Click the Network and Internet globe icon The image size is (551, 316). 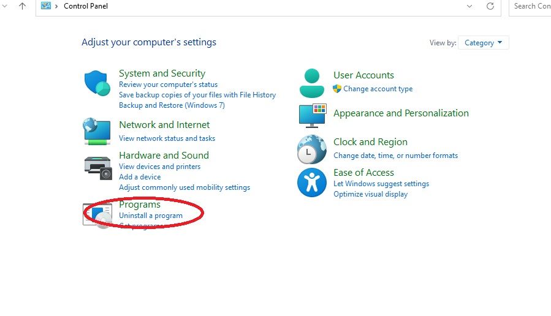click(x=97, y=131)
